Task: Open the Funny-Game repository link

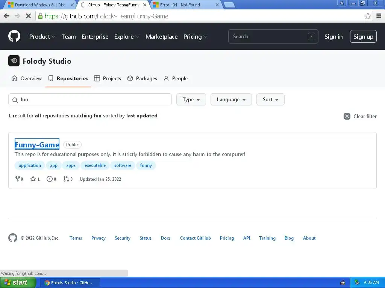Action: (x=37, y=144)
